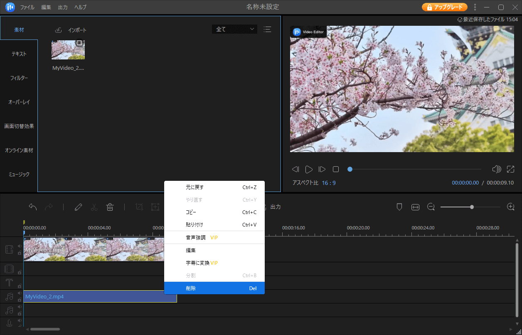Click the Video Editor app logo in title bar

pos(10,7)
